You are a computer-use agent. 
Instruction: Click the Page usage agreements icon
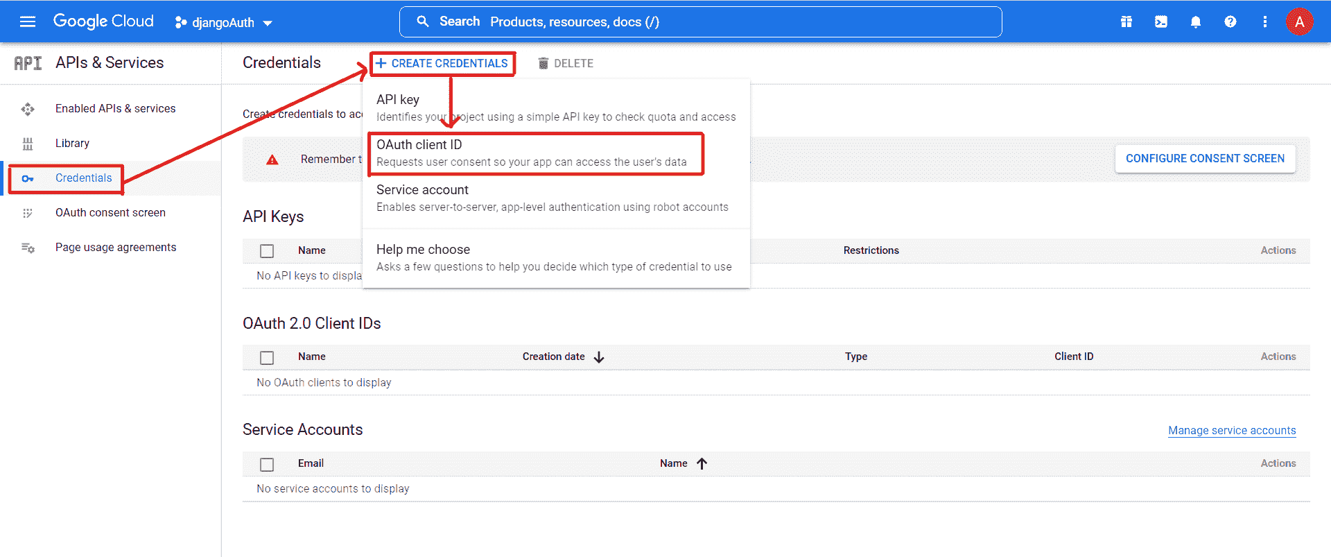coord(28,248)
